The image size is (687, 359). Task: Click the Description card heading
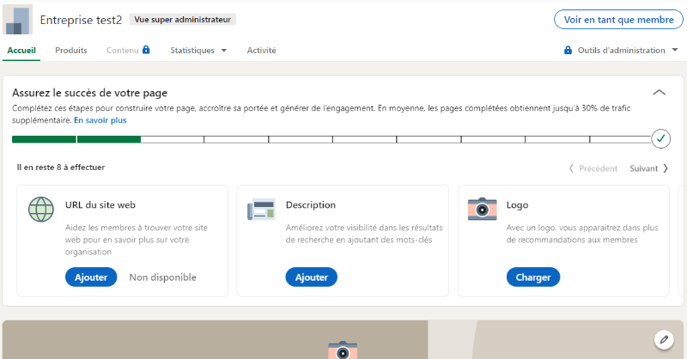[x=311, y=204]
